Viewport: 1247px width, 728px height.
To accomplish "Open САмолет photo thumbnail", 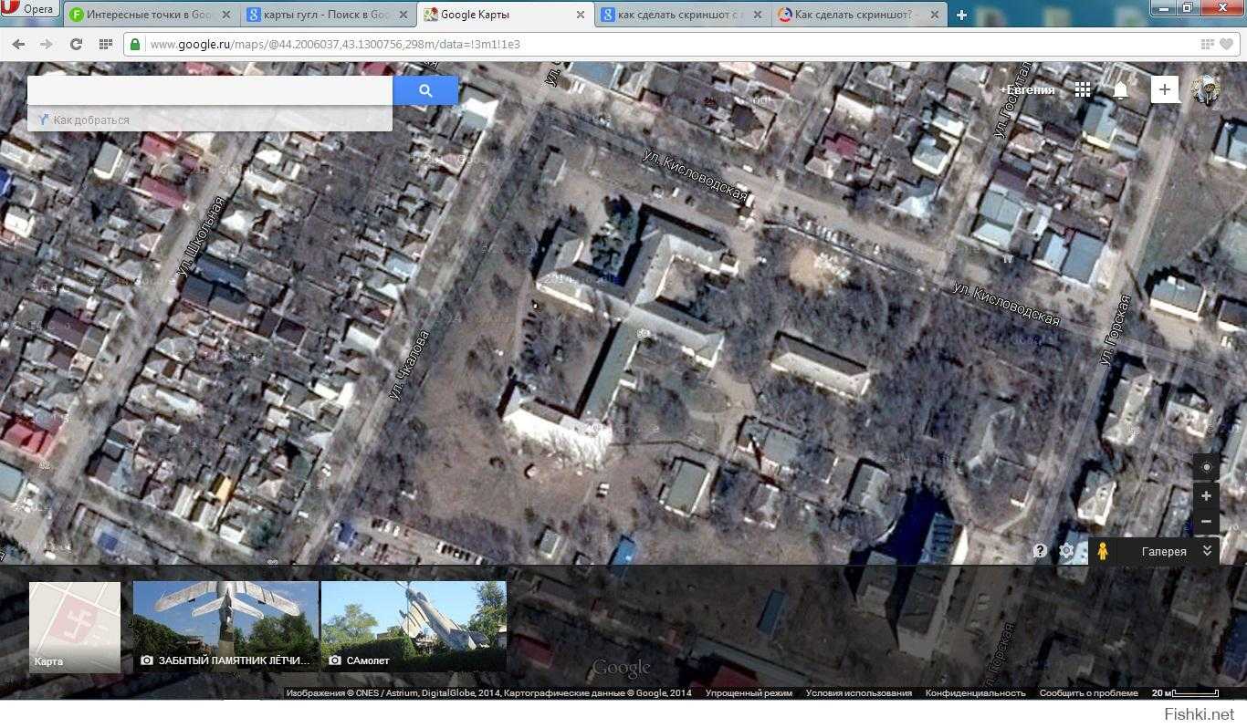I will click(414, 628).
